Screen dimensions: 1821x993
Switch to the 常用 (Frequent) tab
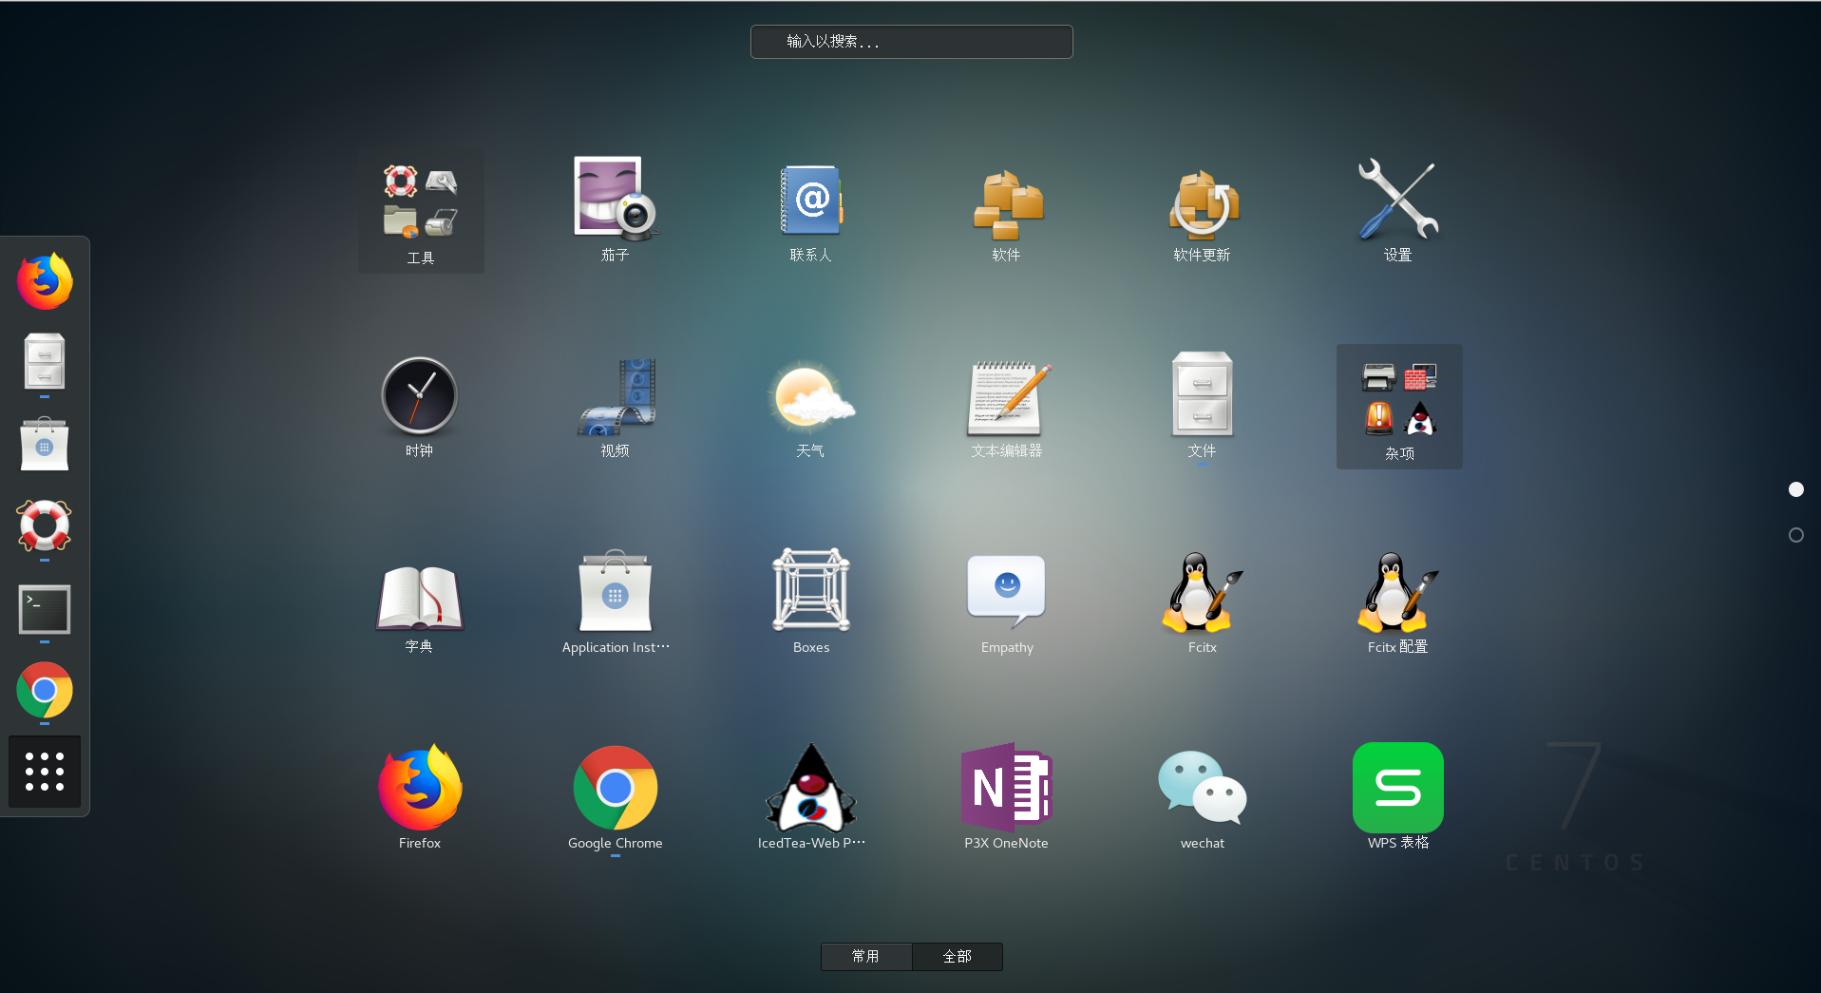pyautogui.click(x=865, y=956)
